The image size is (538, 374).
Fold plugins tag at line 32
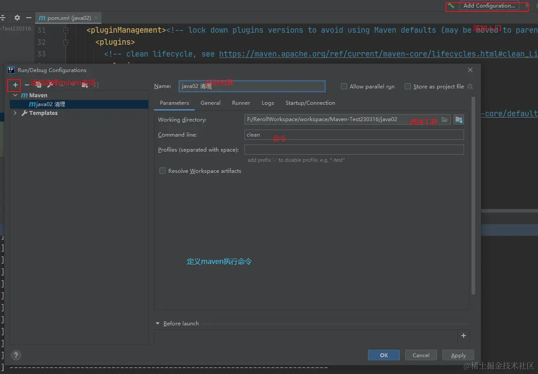pyautogui.click(x=66, y=42)
